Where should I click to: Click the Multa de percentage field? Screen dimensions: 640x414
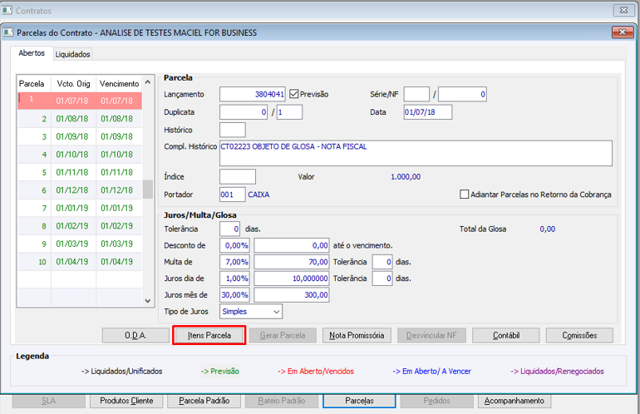tap(234, 262)
